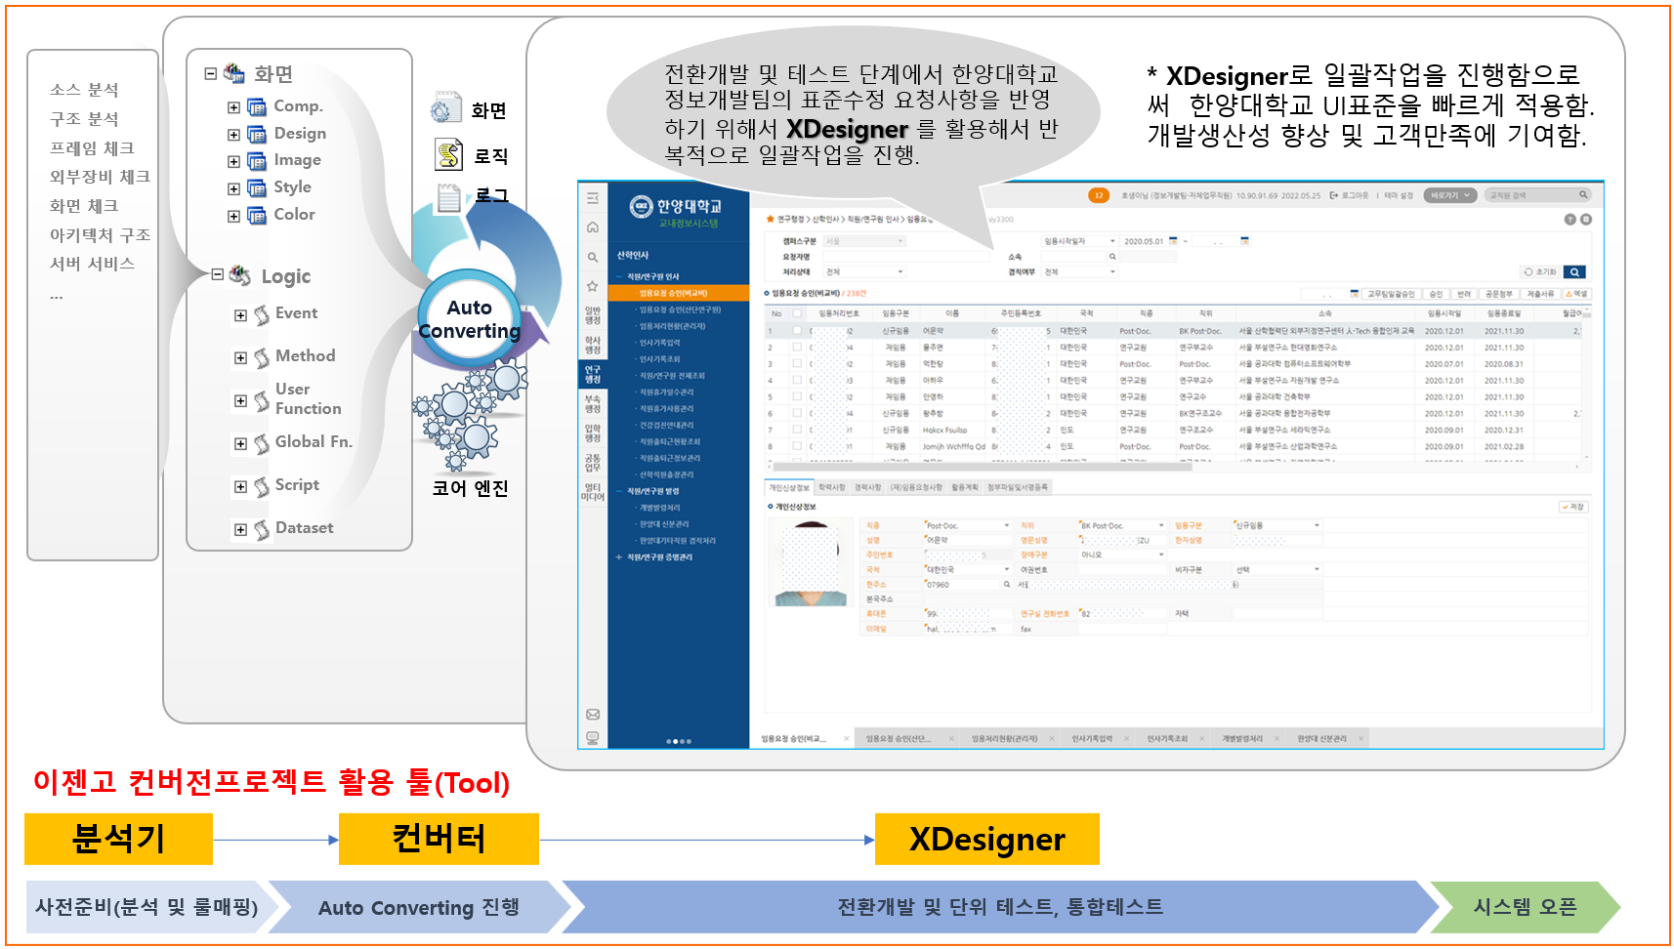Switch to the 학력사항 tab

point(831,487)
